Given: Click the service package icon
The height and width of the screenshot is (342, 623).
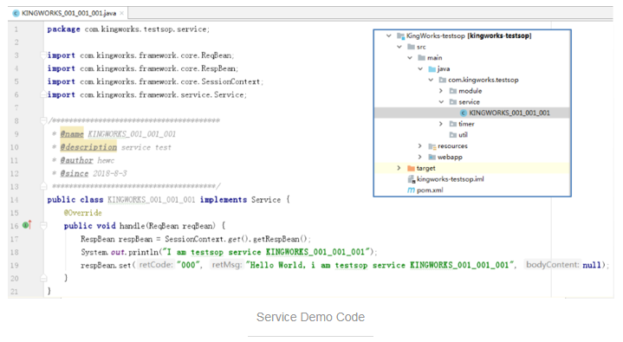Looking at the screenshot, I should pyautogui.click(x=453, y=102).
